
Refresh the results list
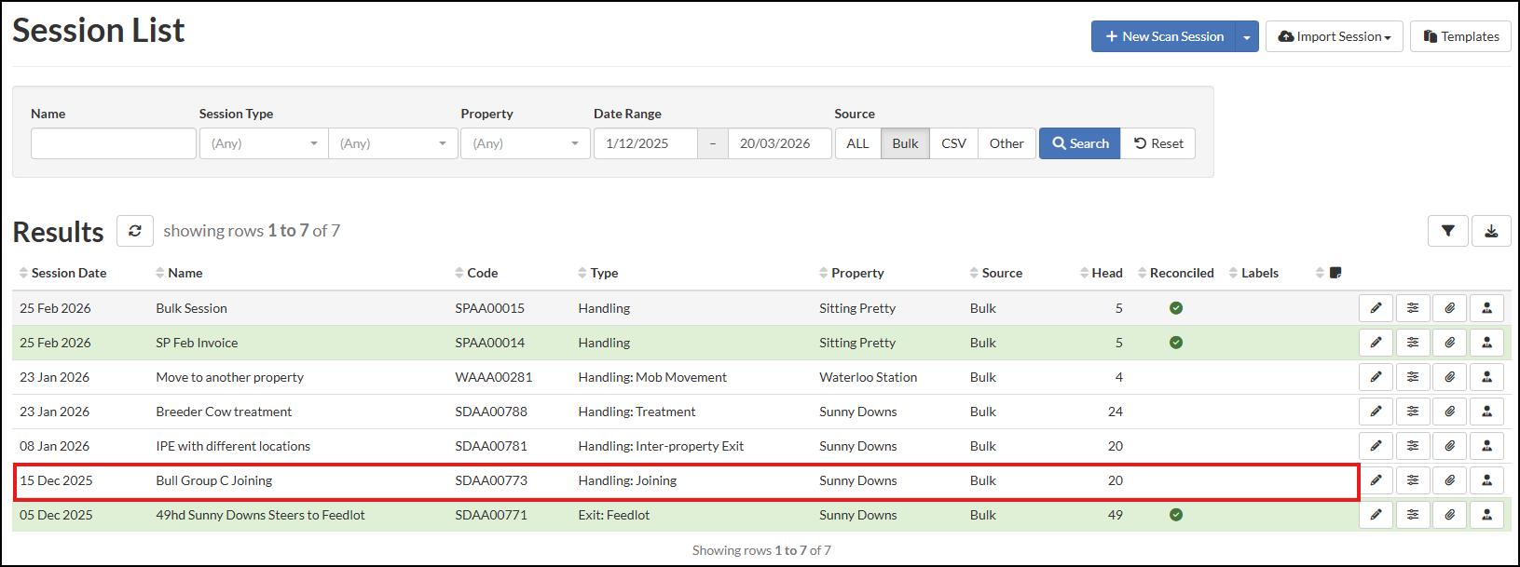coord(135,231)
